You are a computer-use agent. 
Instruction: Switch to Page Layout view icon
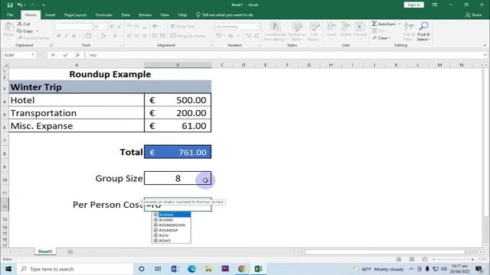click(412, 260)
